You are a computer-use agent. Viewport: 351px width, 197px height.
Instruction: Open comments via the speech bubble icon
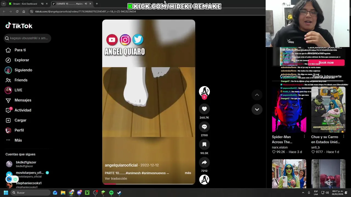click(x=204, y=127)
